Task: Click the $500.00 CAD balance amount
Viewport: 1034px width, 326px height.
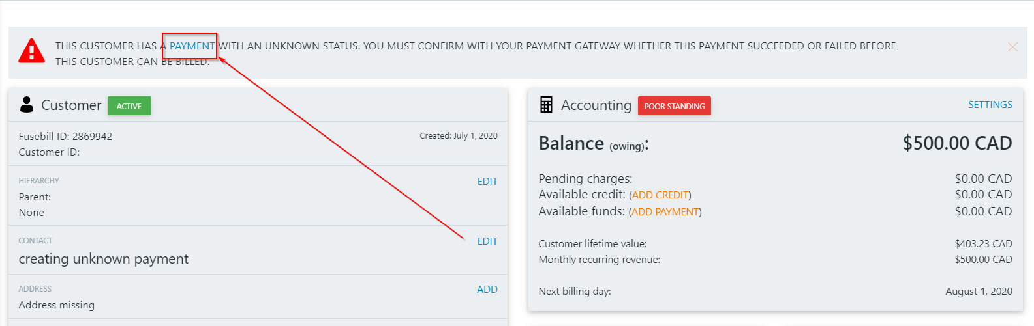Action: click(x=958, y=143)
